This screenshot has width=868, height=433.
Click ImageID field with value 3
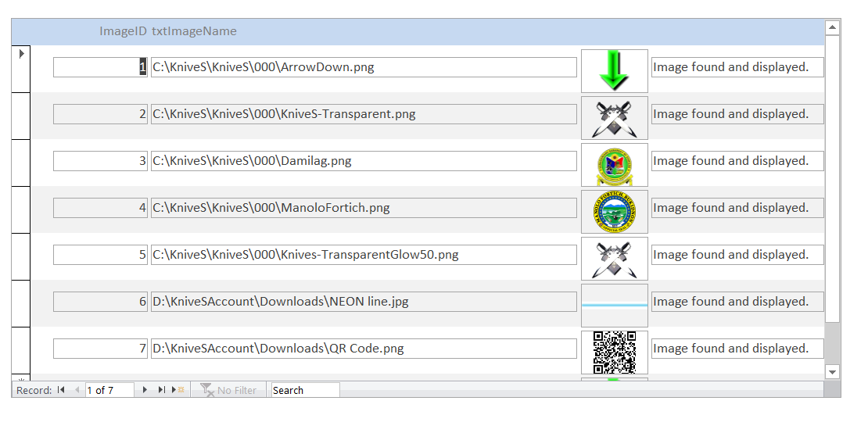(100, 162)
